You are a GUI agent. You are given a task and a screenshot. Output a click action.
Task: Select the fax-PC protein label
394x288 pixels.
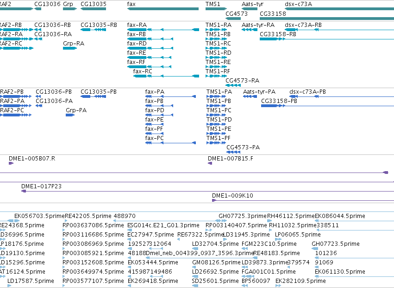(154, 138)
